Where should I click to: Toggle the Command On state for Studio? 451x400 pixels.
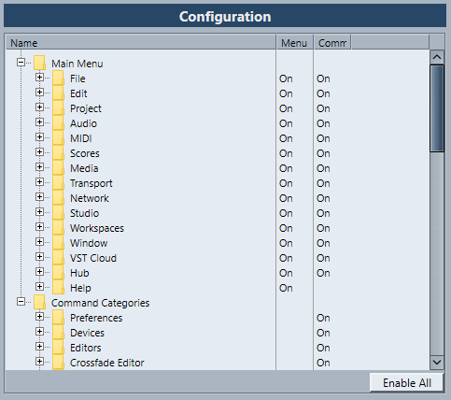(323, 213)
